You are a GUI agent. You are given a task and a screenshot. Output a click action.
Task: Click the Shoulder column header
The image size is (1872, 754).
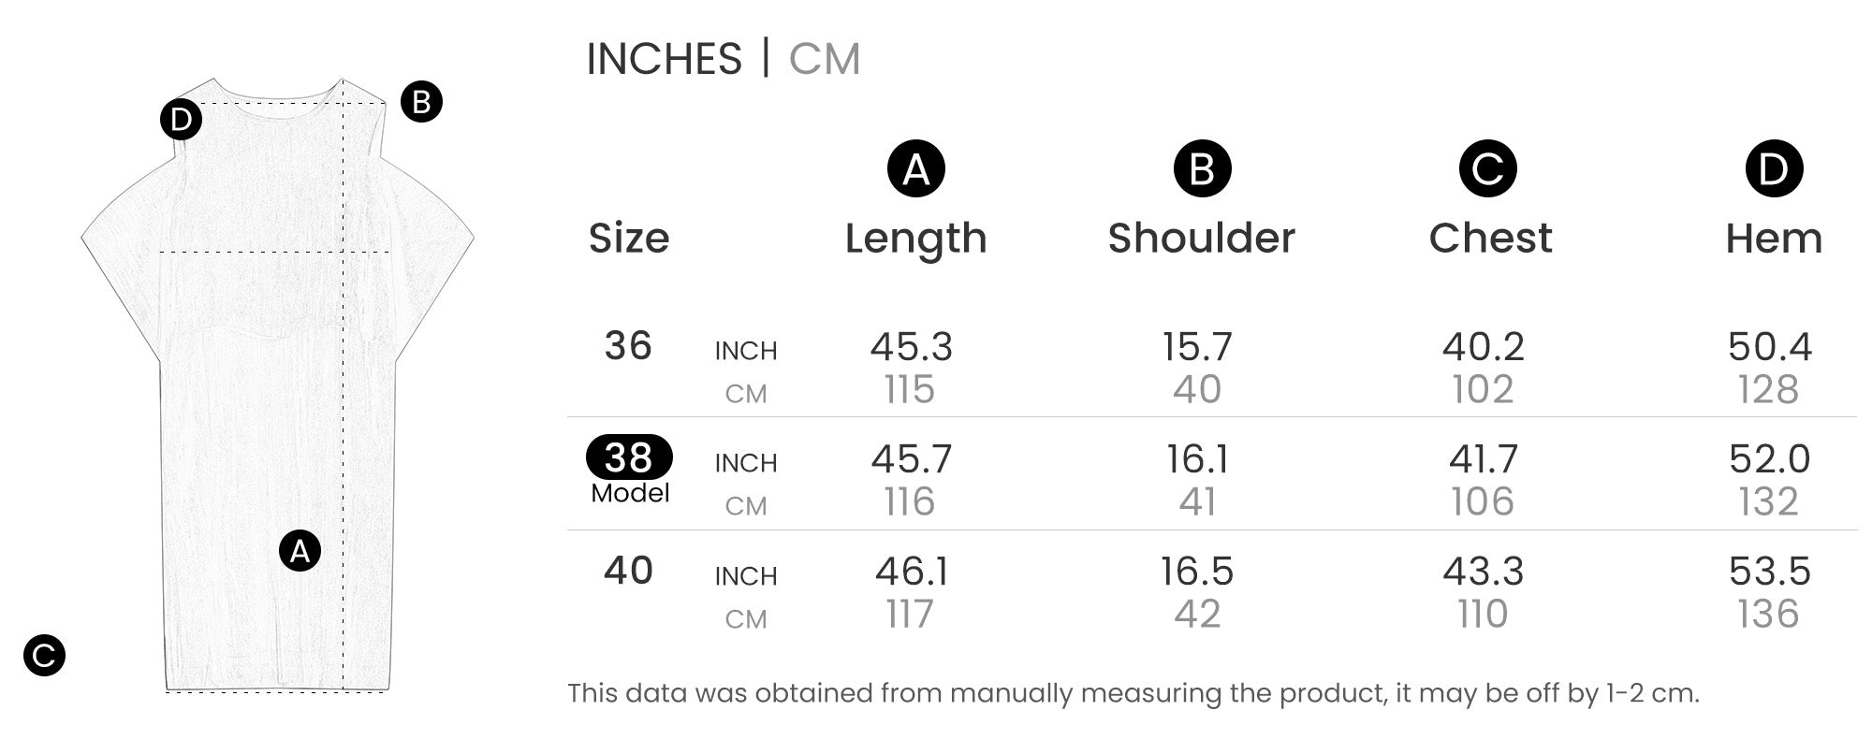click(x=1202, y=239)
